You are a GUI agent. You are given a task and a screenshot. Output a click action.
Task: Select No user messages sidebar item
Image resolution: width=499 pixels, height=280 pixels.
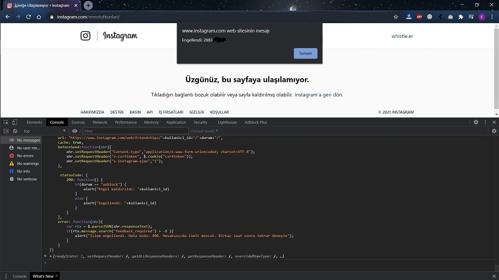pyautogui.click(x=21, y=148)
